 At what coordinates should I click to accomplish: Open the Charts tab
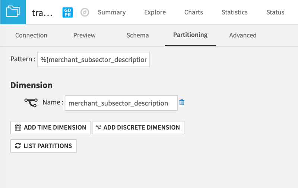(194, 12)
